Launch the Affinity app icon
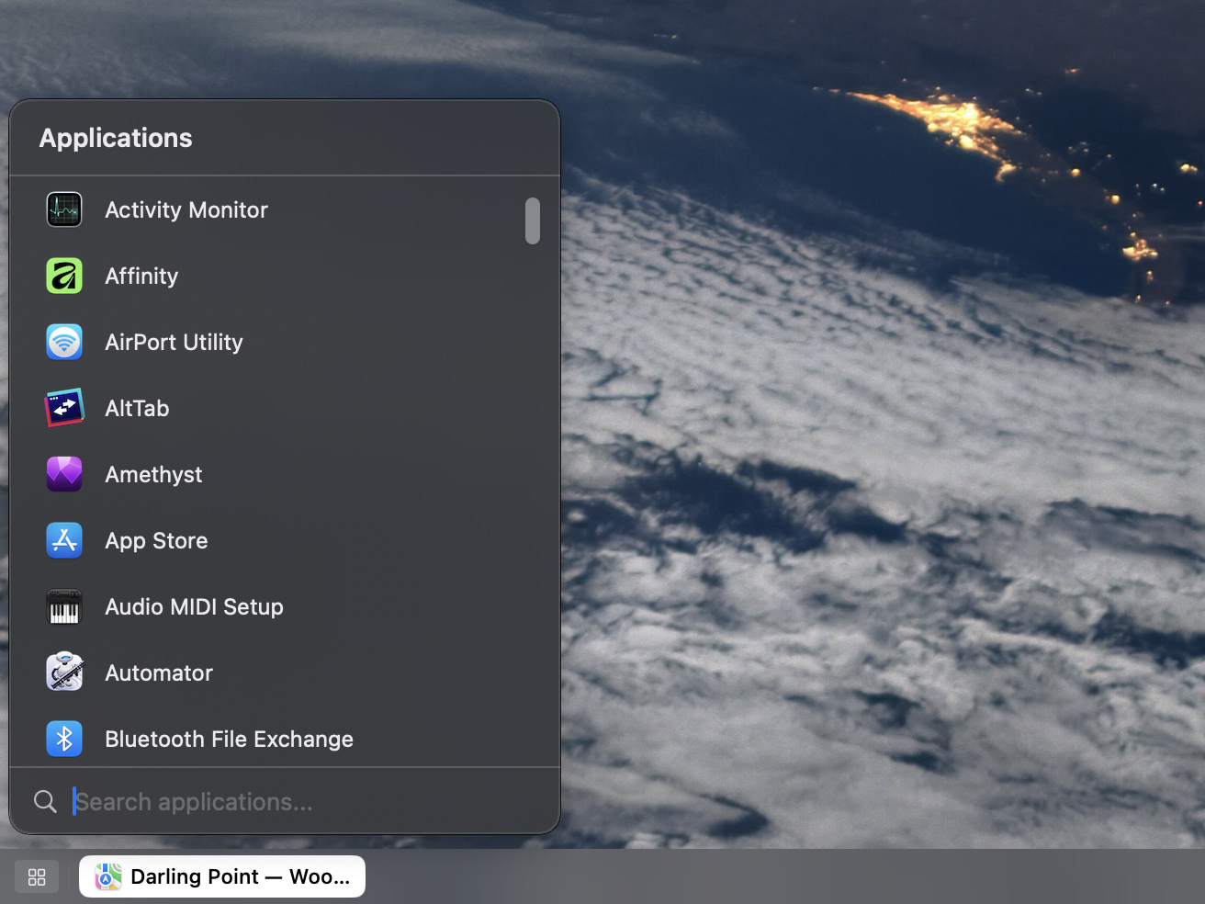Image resolution: width=1205 pixels, height=904 pixels. pos(63,276)
